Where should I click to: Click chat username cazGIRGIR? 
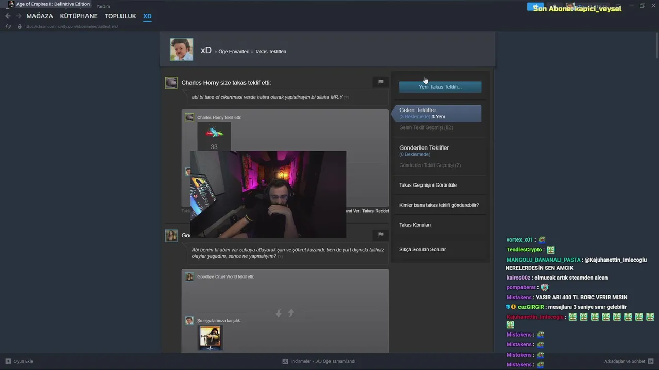pyautogui.click(x=530, y=307)
